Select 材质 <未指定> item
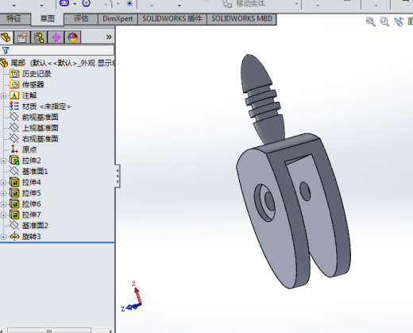 click(46, 106)
